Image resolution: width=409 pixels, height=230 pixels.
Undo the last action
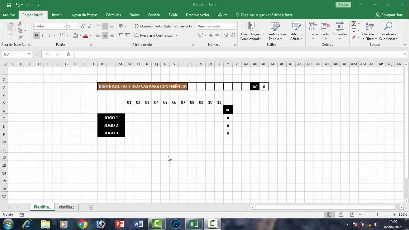[17, 5]
